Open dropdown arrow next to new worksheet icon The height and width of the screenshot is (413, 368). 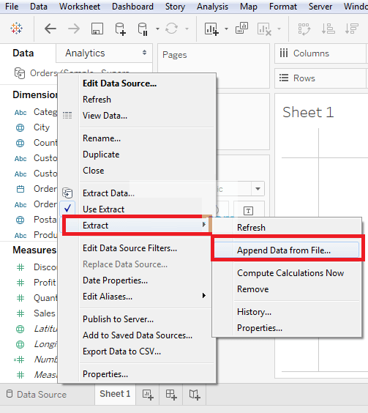click(x=226, y=29)
